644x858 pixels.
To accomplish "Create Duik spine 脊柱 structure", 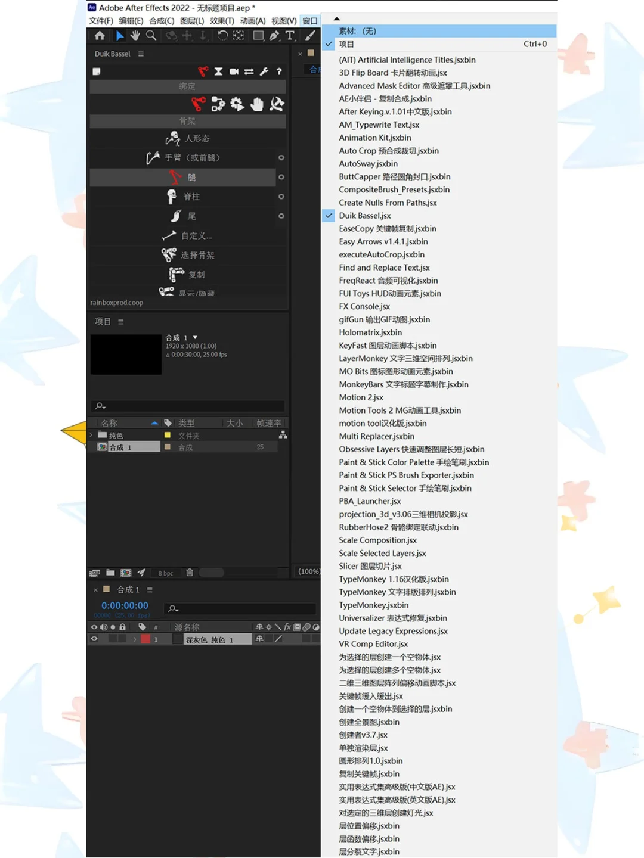I will (182, 197).
